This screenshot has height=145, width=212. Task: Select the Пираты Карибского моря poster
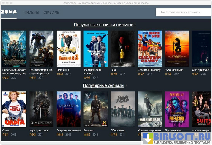coord(14,49)
